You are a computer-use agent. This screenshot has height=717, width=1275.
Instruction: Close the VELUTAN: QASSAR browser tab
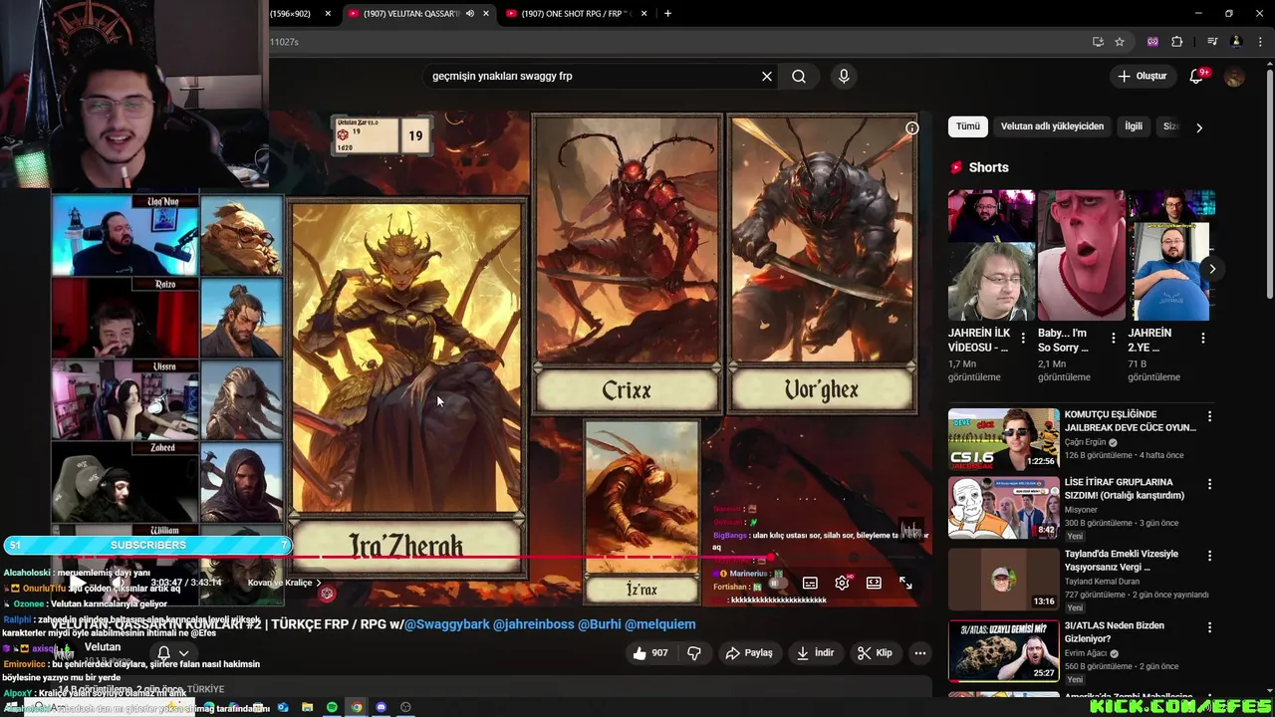pyautogui.click(x=488, y=14)
